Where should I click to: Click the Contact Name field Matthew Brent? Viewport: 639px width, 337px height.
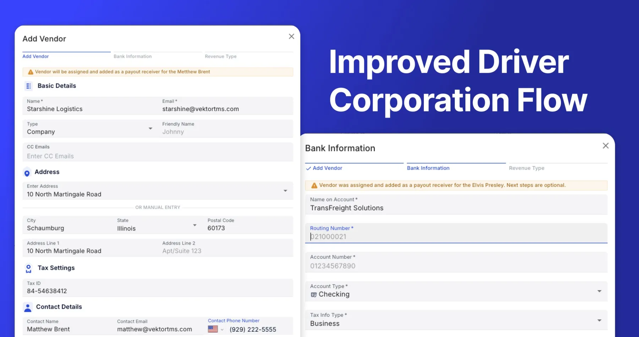click(68, 326)
